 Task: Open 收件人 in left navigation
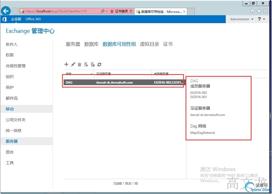[x=12, y=44]
